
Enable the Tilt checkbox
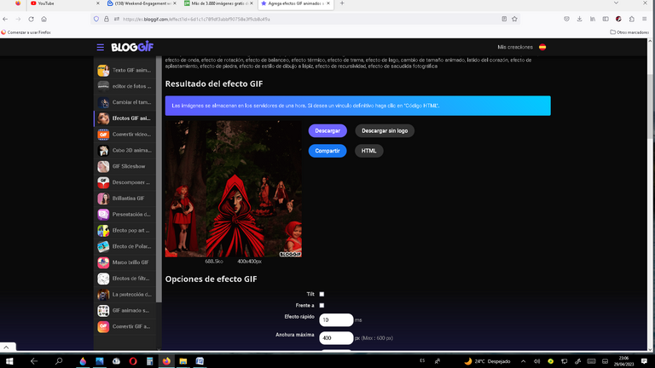coord(322,294)
